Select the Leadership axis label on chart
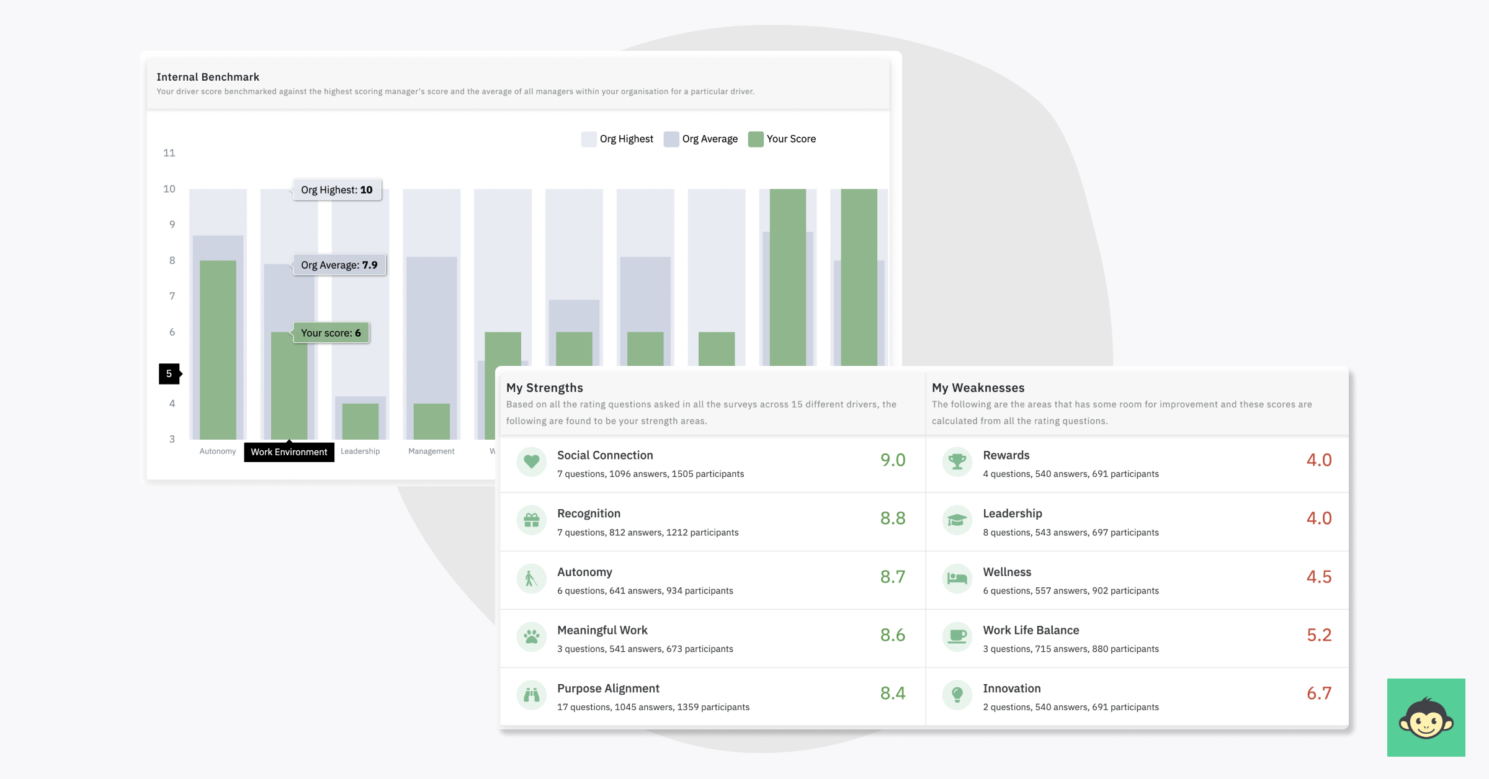Screen dimensions: 1489x779 [360, 452]
